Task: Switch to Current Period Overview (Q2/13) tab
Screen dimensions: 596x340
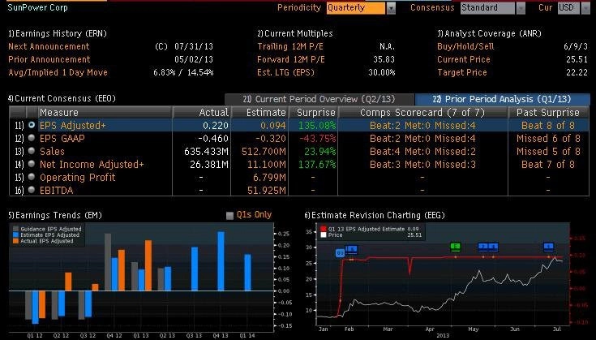Action: point(319,99)
